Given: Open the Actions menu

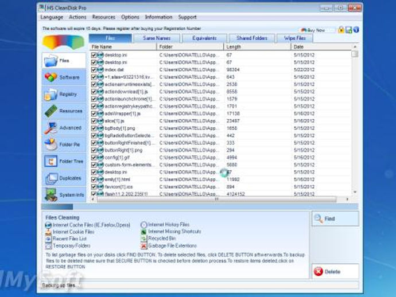Looking at the screenshot, I should (x=77, y=17).
